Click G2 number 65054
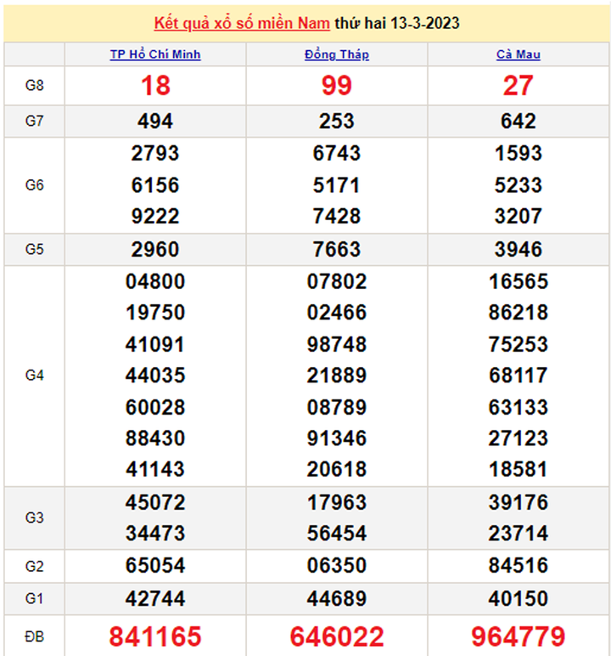 [155, 566]
